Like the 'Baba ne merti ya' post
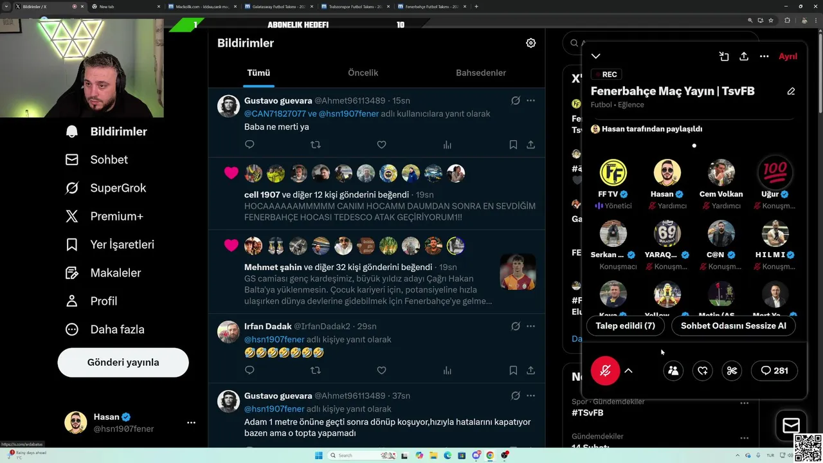Viewport: 823px width, 463px height. pos(381,145)
